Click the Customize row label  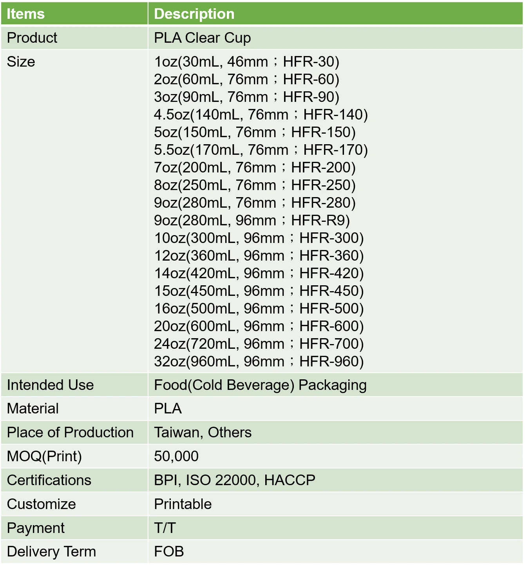pyautogui.click(x=41, y=504)
